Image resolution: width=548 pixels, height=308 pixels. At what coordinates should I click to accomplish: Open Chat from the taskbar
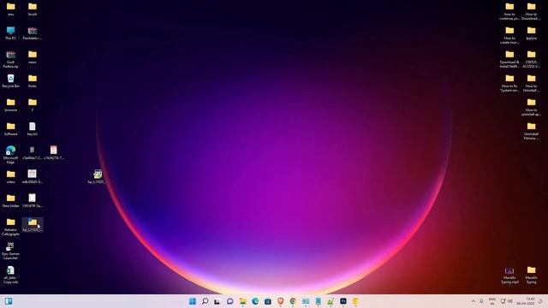pos(230,301)
